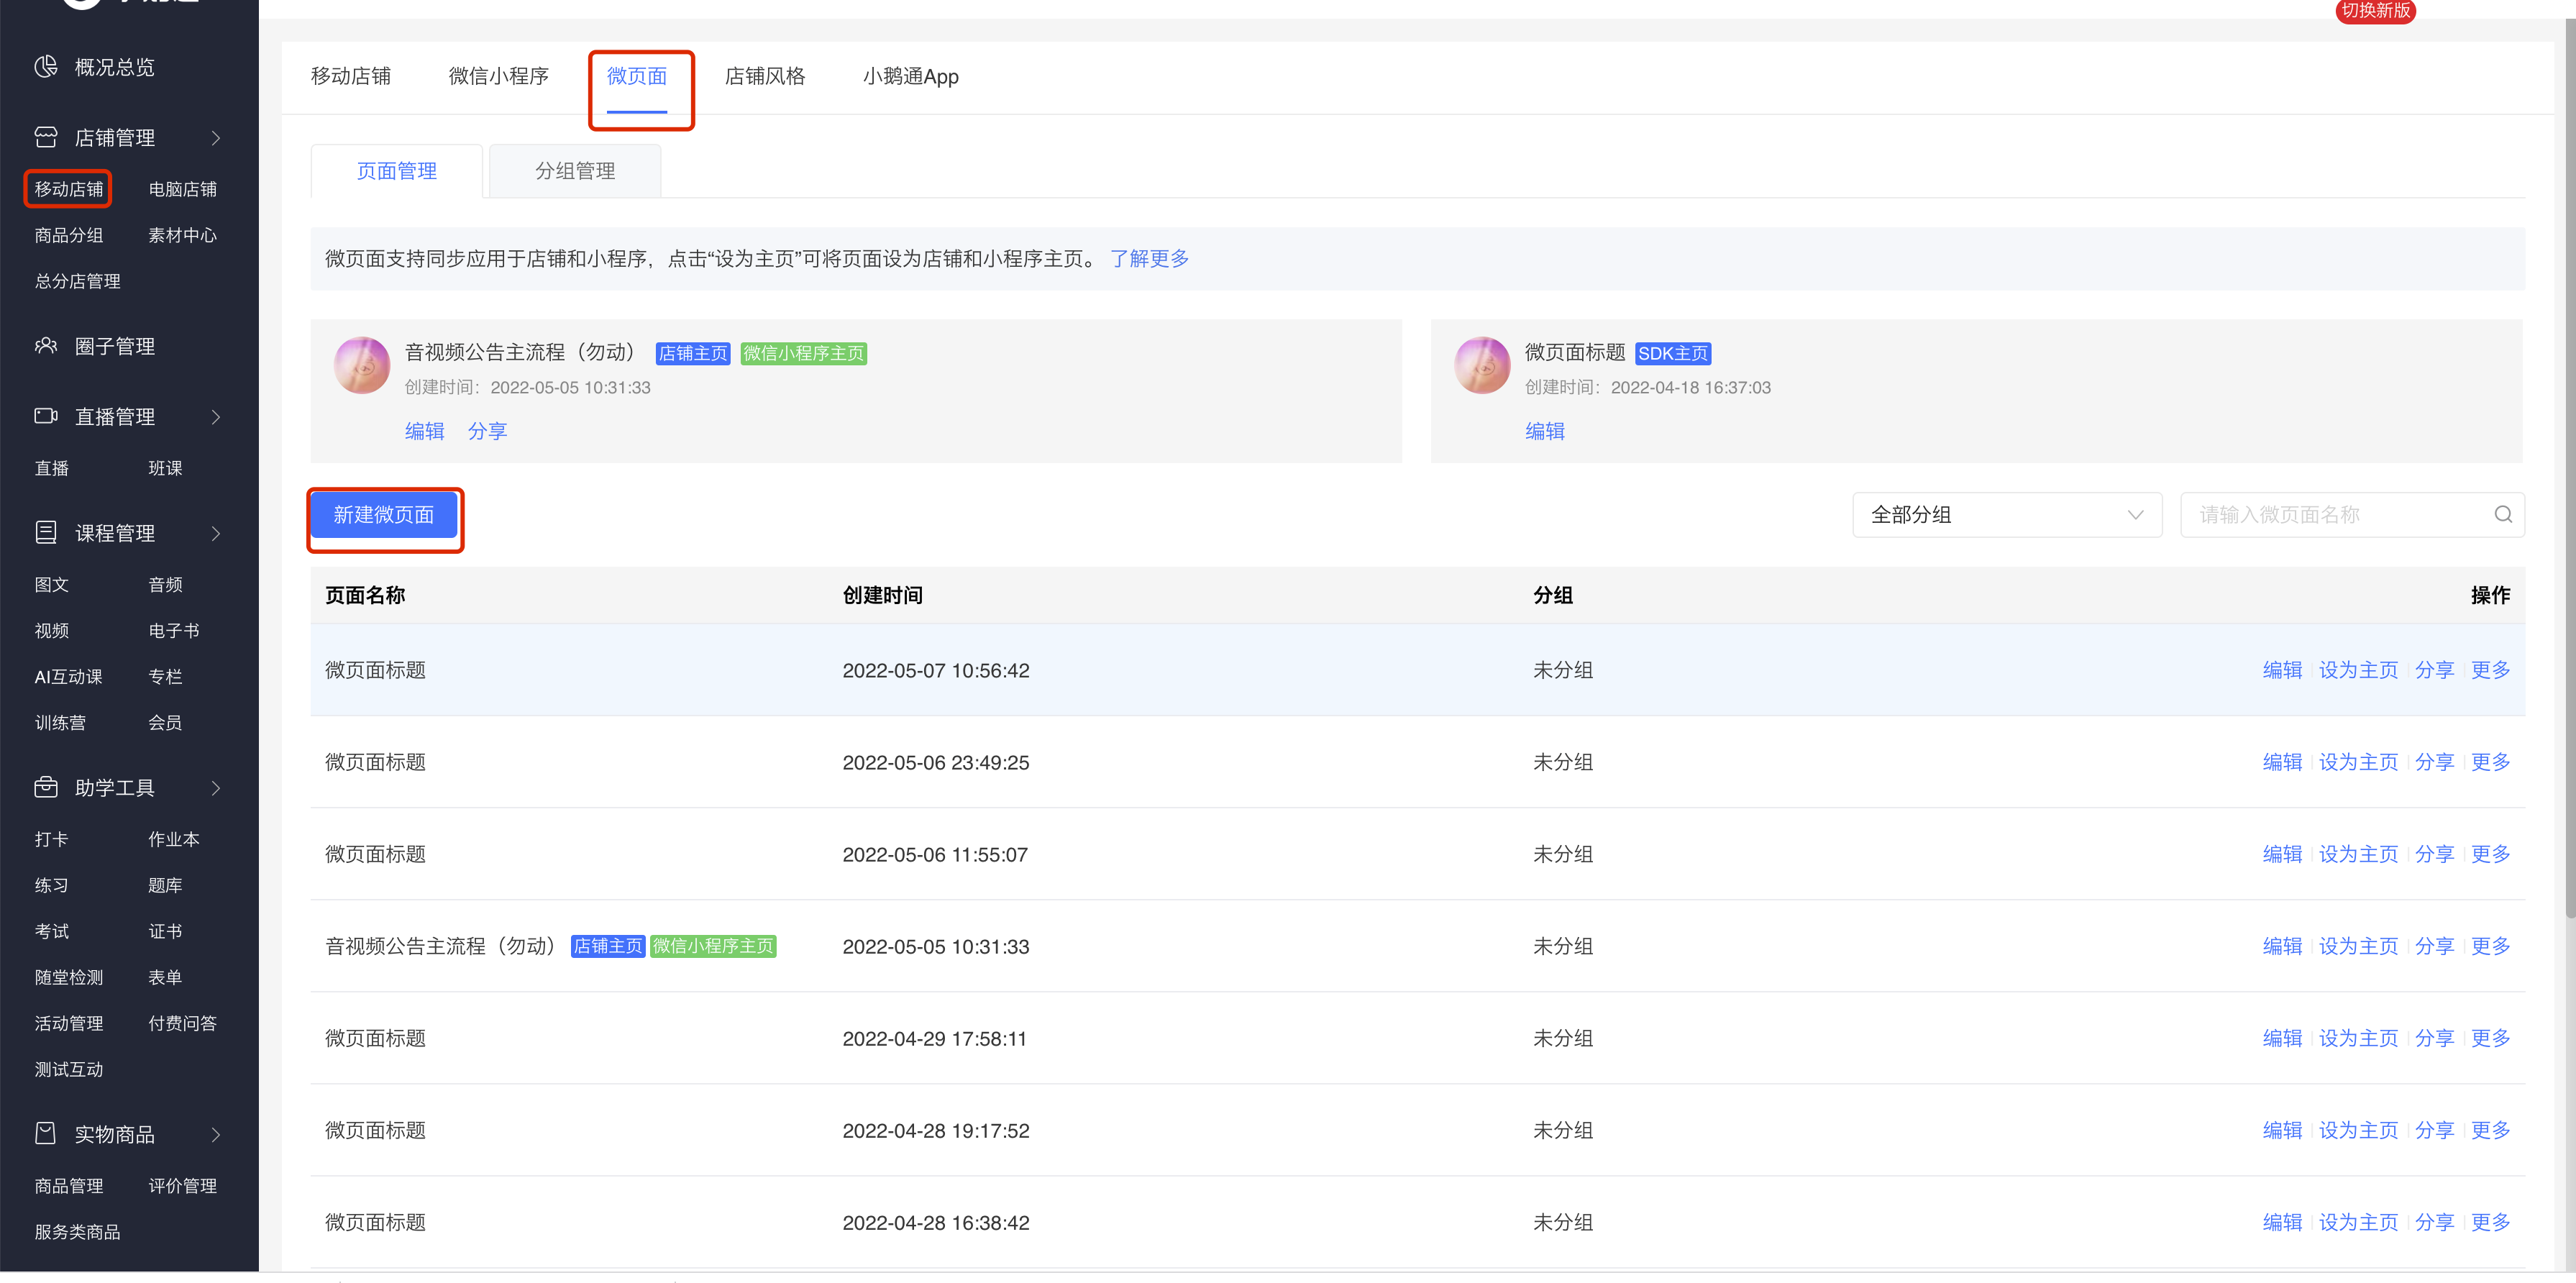
Task: Collapse the 课程管理 section chevron
Action: coord(216,533)
